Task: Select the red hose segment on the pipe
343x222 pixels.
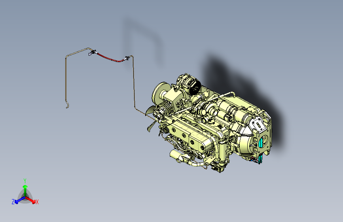Action: (x=110, y=58)
